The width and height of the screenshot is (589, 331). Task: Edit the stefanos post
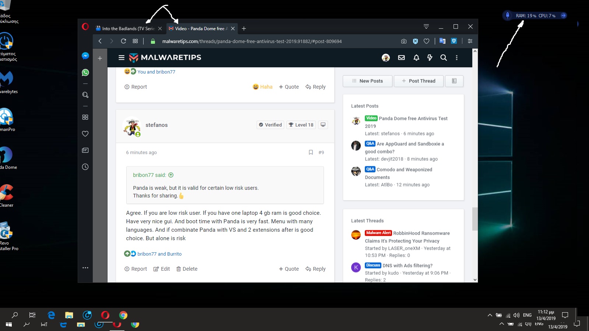tap(162, 269)
